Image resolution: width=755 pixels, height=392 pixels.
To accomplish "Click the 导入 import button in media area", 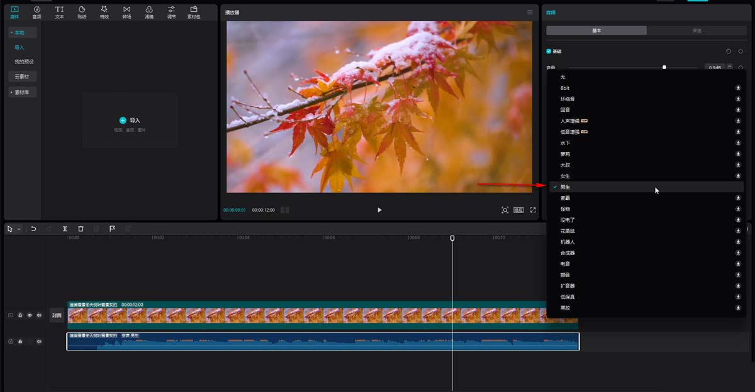I will 130,120.
